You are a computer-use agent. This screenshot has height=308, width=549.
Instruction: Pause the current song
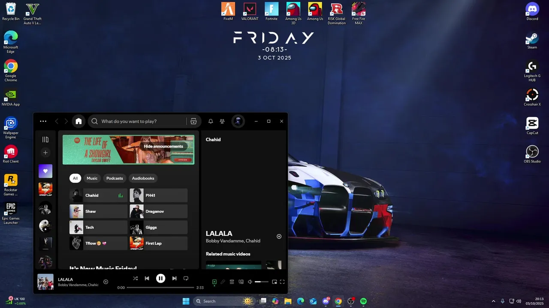coord(160,278)
